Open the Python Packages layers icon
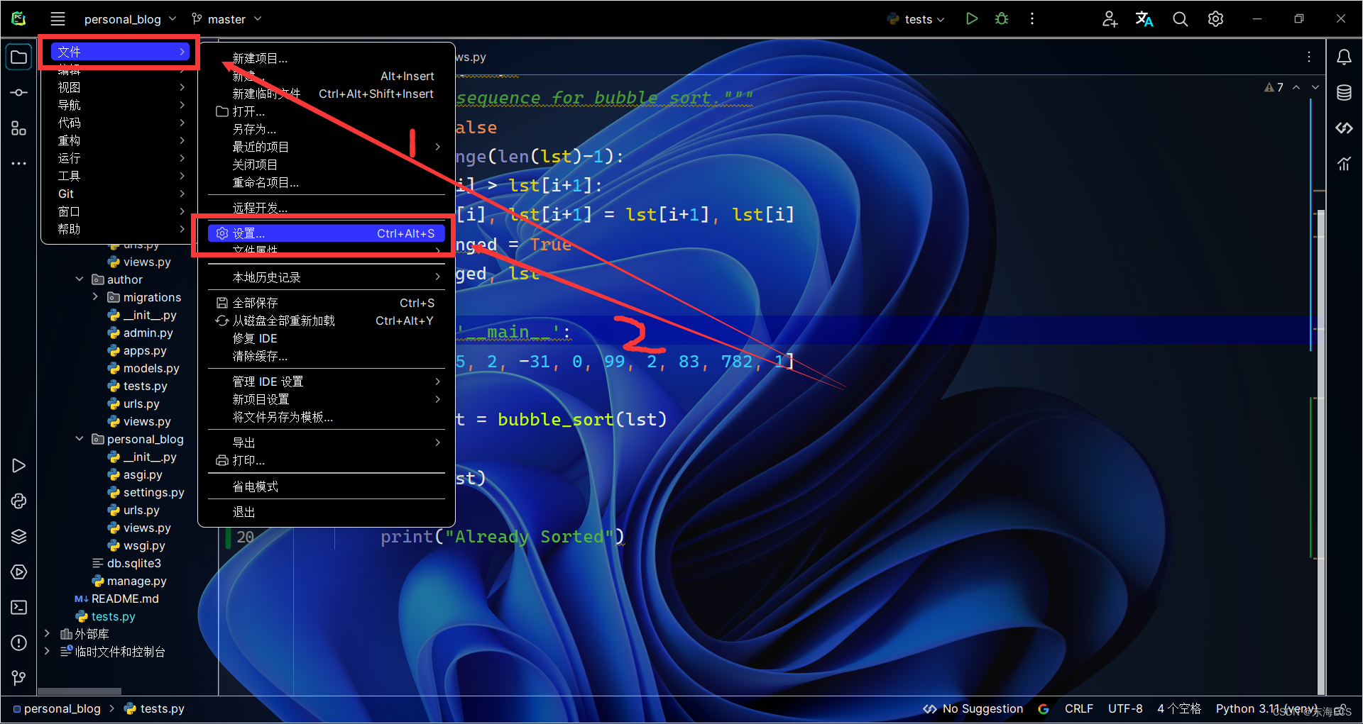The width and height of the screenshot is (1363, 724). click(x=19, y=537)
